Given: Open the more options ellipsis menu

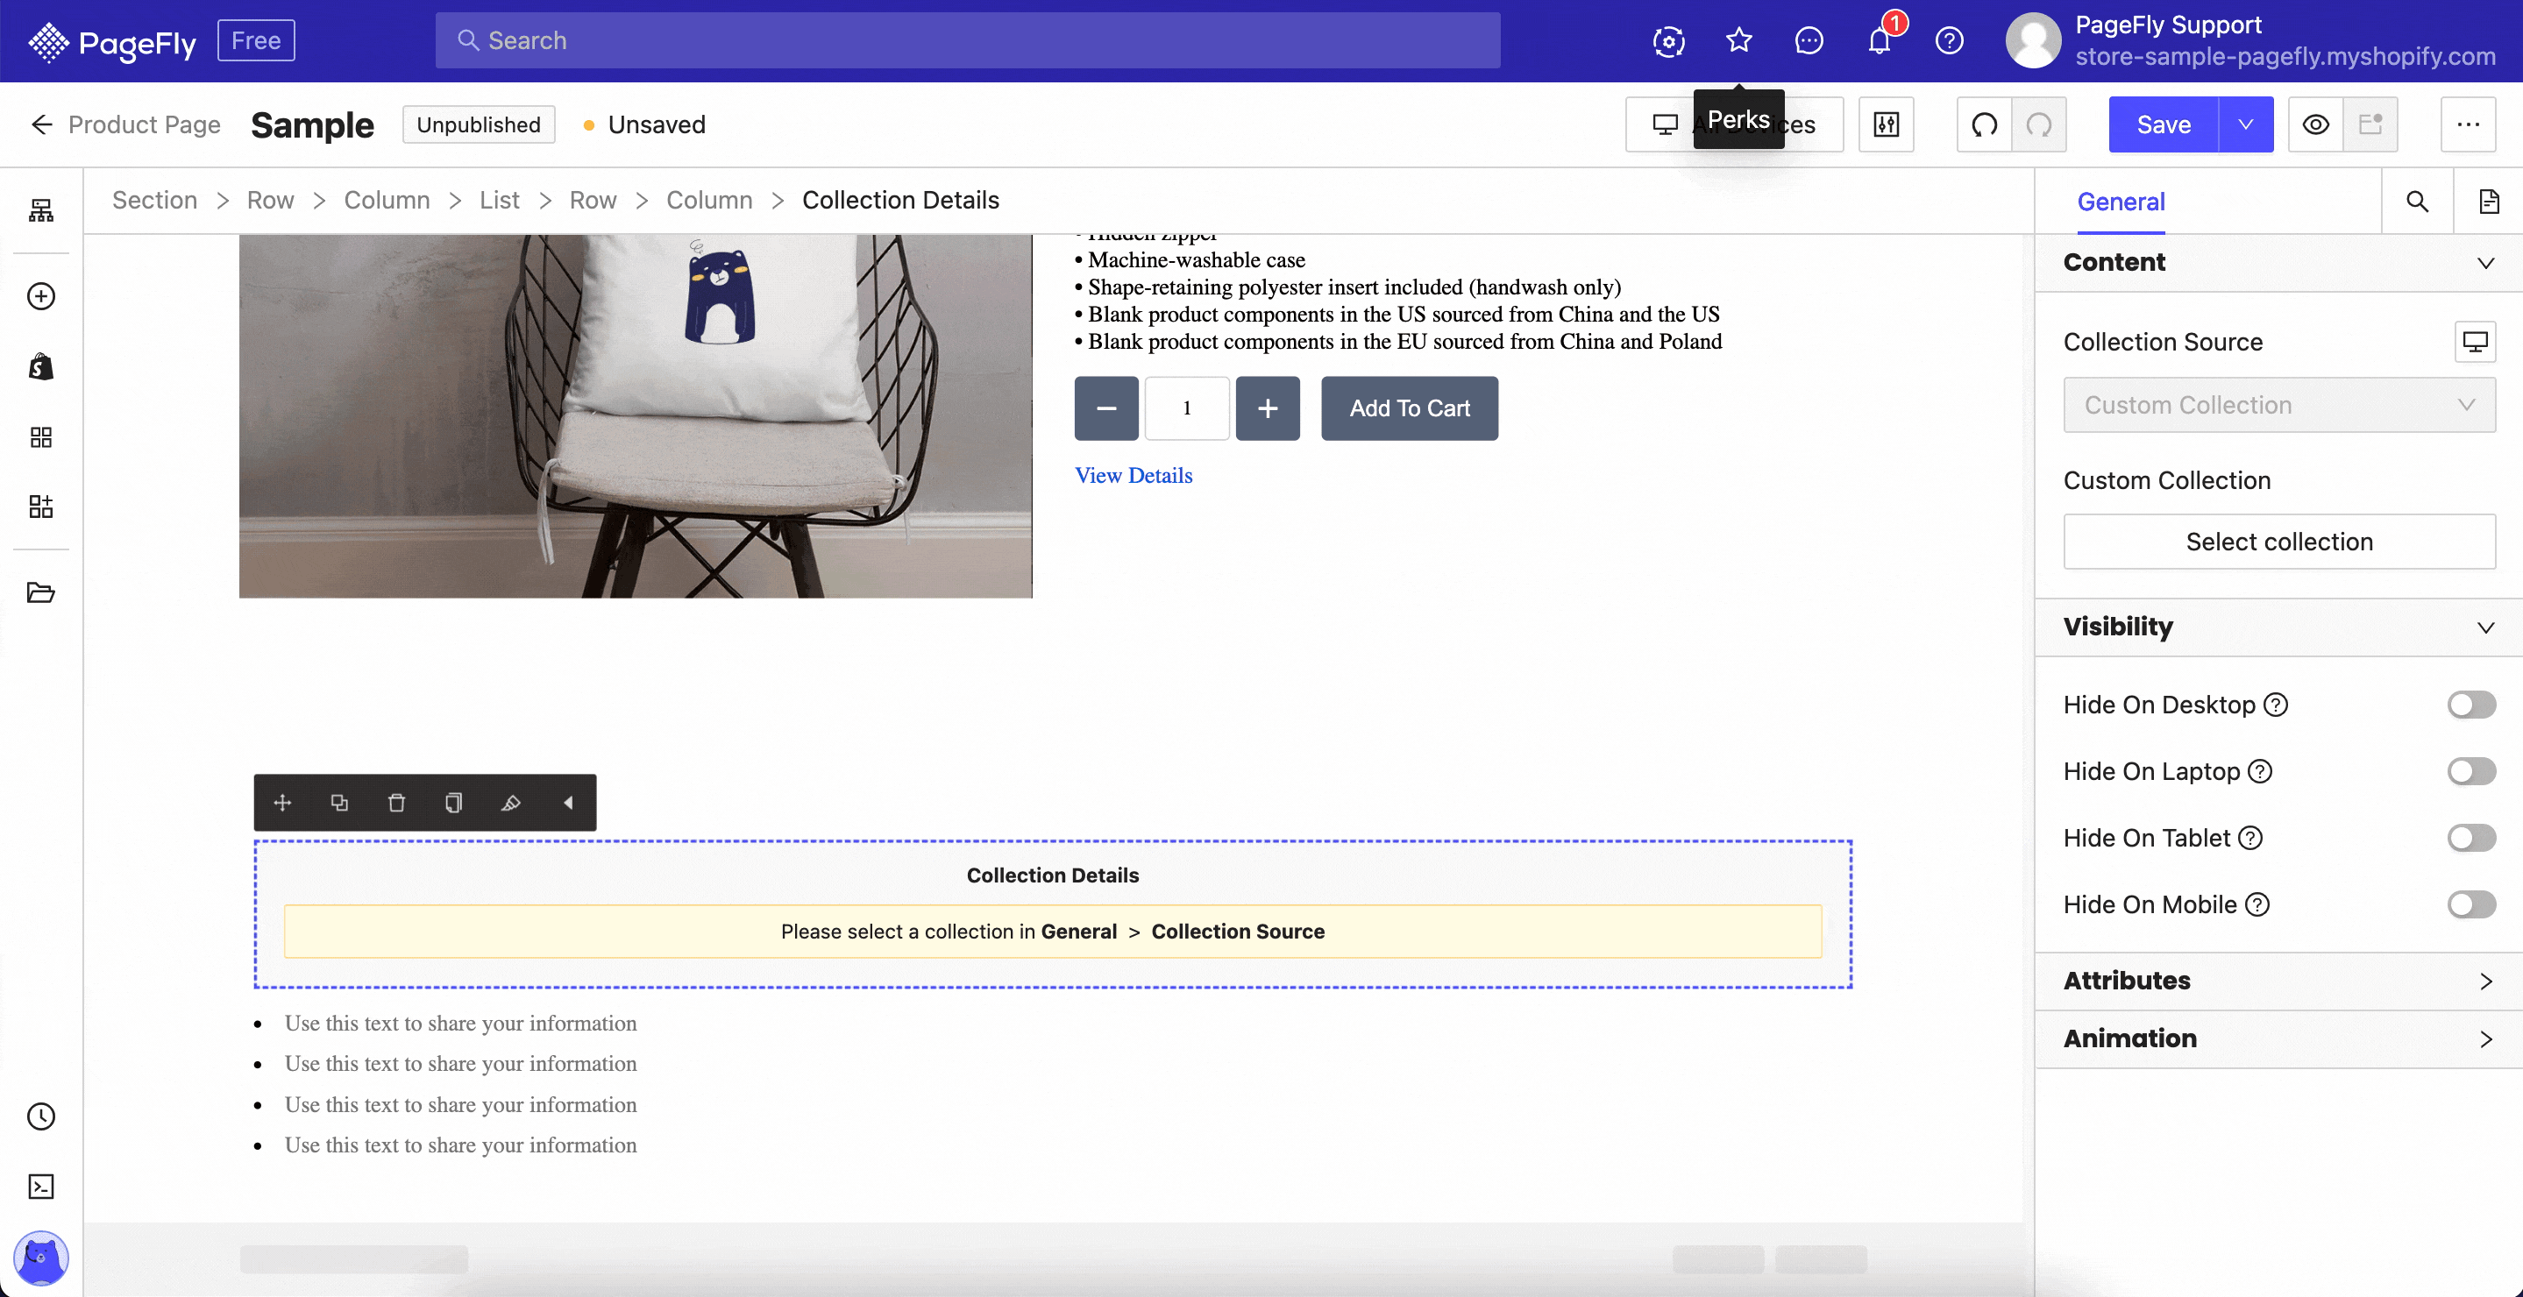Looking at the screenshot, I should tap(2468, 124).
